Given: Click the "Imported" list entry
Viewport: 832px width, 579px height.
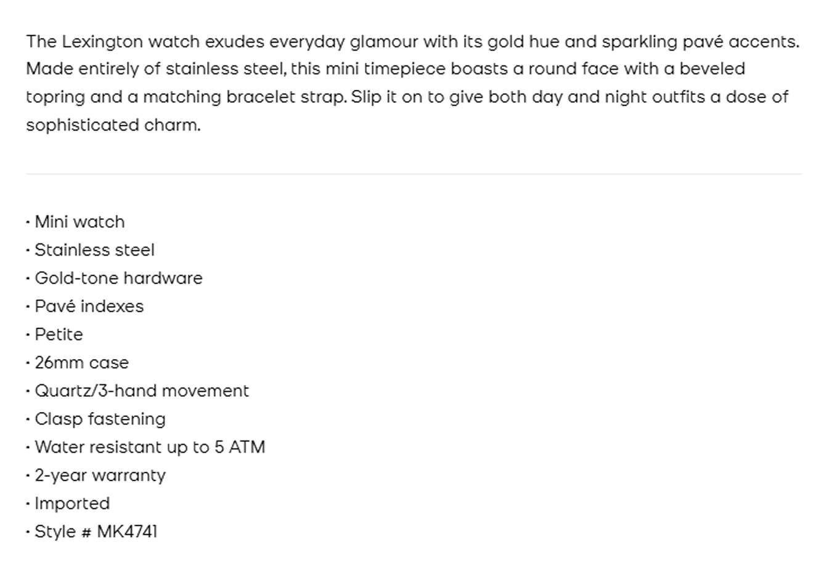Looking at the screenshot, I should coord(72,504).
